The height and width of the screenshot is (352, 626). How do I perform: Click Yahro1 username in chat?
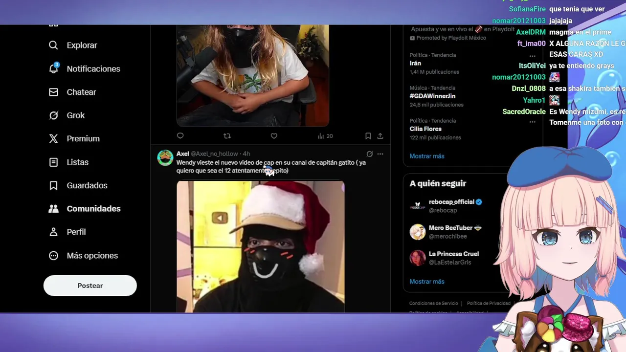pyautogui.click(x=534, y=100)
